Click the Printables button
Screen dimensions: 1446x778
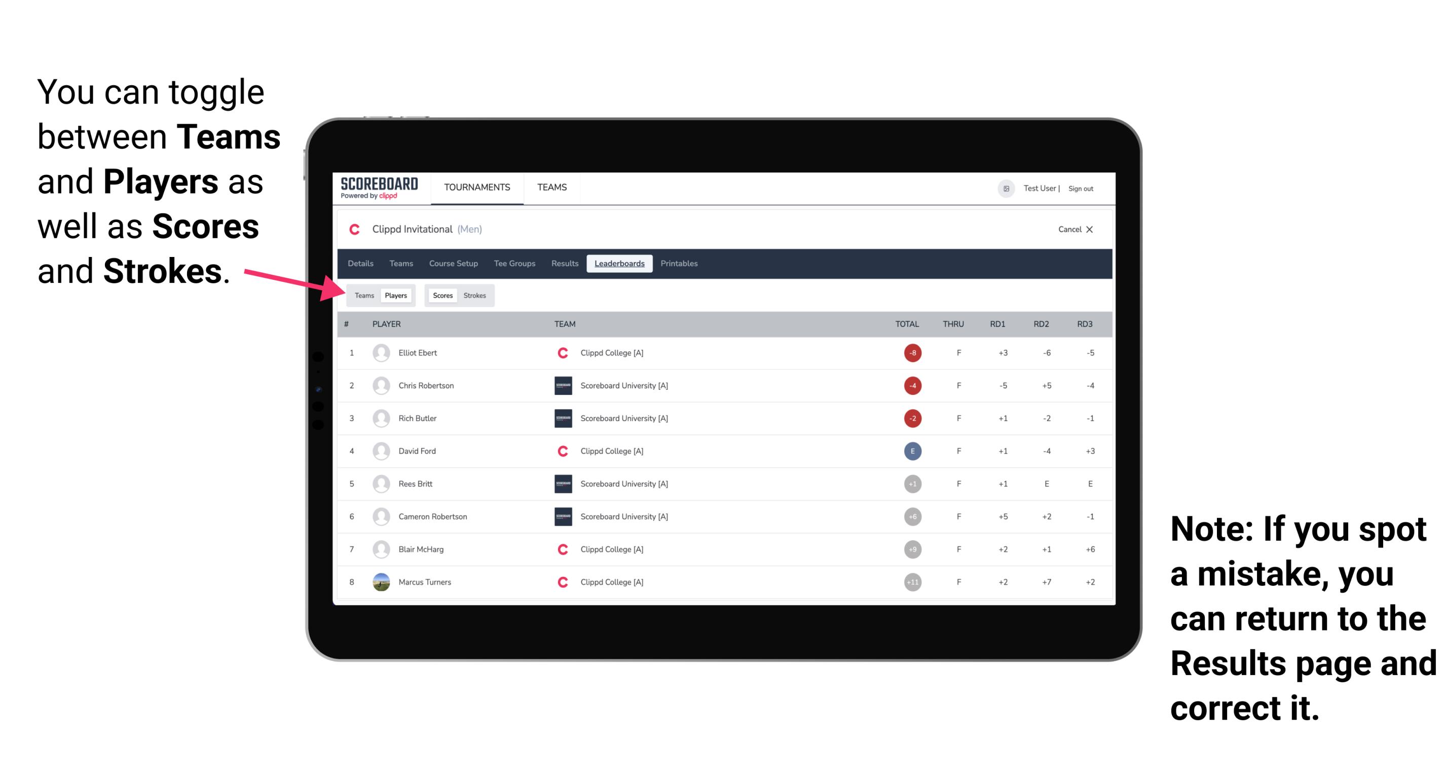pyautogui.click(x=681, y=264)
